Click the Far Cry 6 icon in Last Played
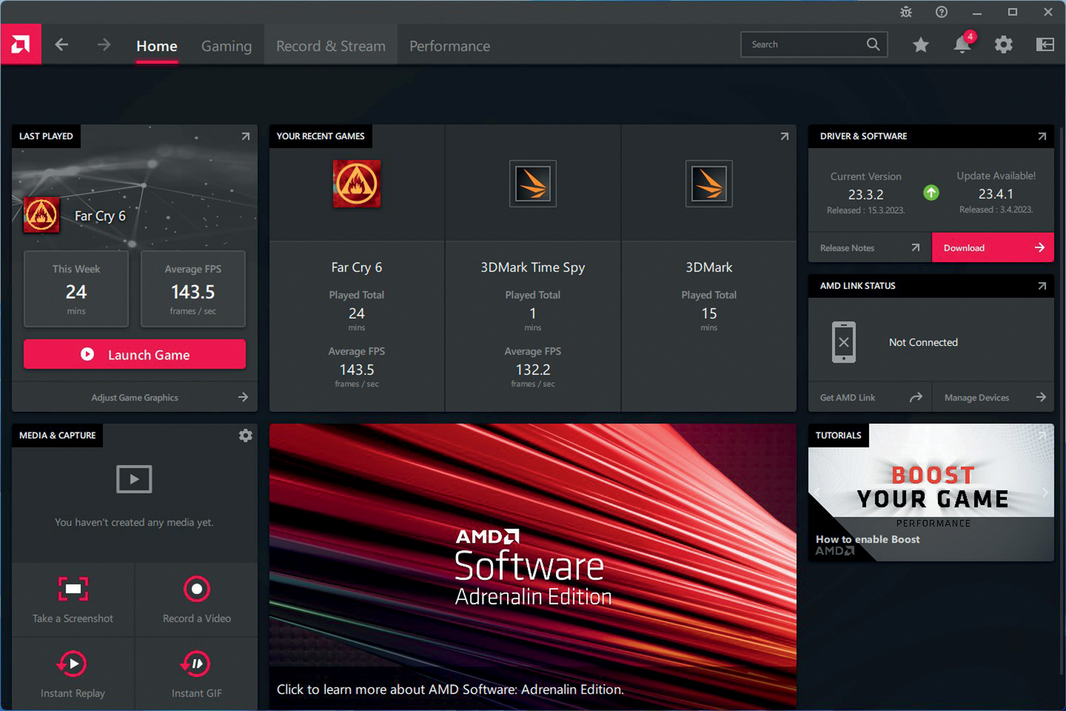 (x=41, y=215)
